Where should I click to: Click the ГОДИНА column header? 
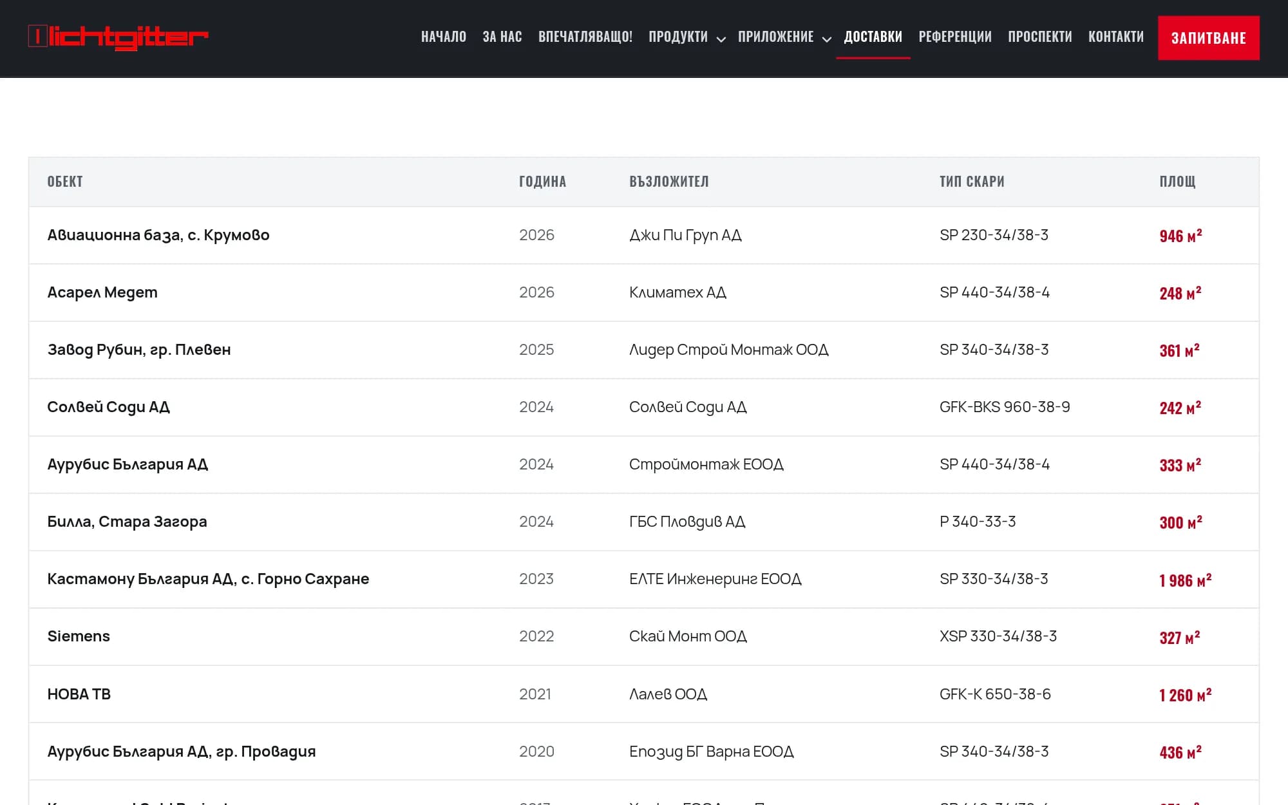click(x=543, y=182)
